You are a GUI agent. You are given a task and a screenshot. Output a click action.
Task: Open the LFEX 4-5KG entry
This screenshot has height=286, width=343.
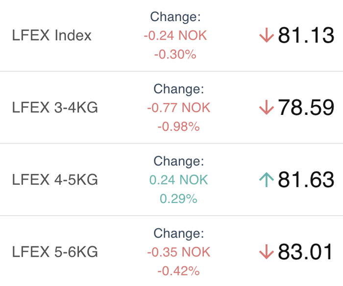pos(55,180)
